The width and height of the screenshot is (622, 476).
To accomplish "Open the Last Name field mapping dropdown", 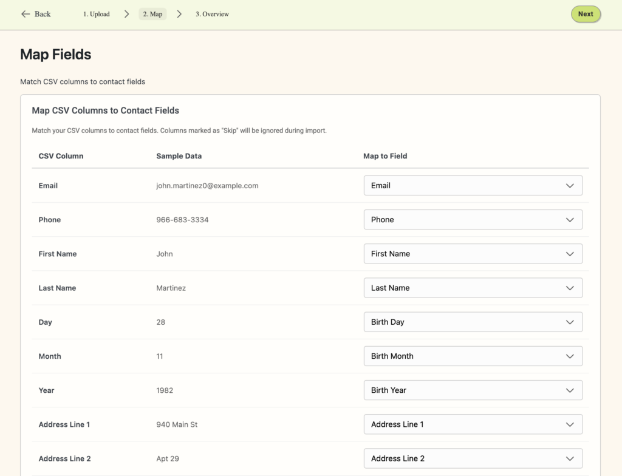I will point(473,288).
